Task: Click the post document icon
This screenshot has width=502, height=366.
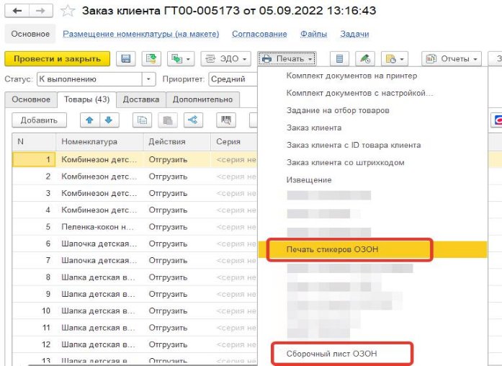Action: (x=150, y=58)
